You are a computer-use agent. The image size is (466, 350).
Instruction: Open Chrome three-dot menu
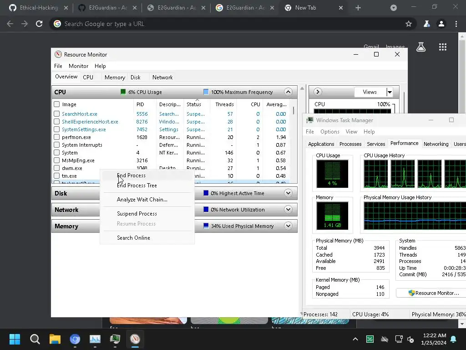[456, 24]
